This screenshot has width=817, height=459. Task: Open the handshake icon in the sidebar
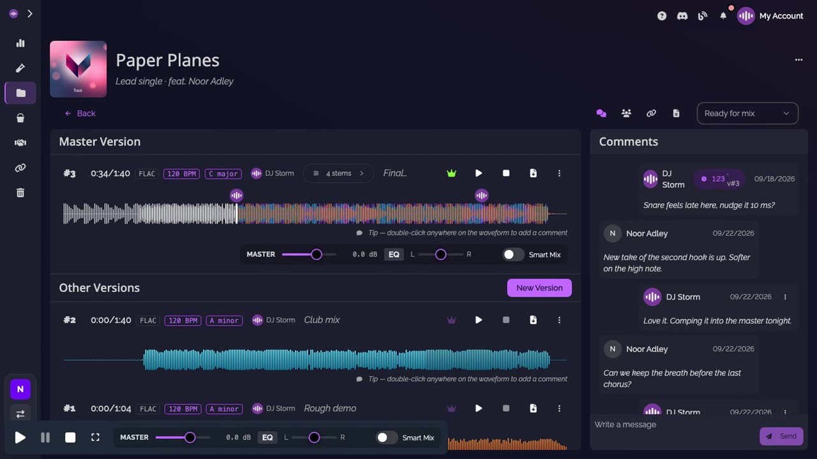20,143
